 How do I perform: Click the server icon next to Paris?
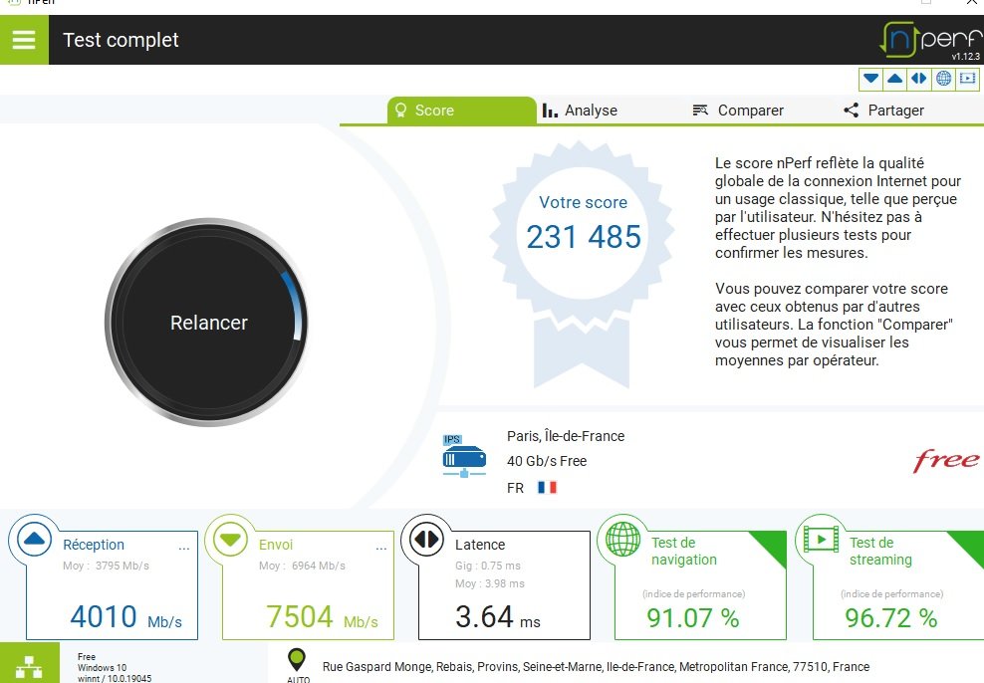[x=464, y=457]
